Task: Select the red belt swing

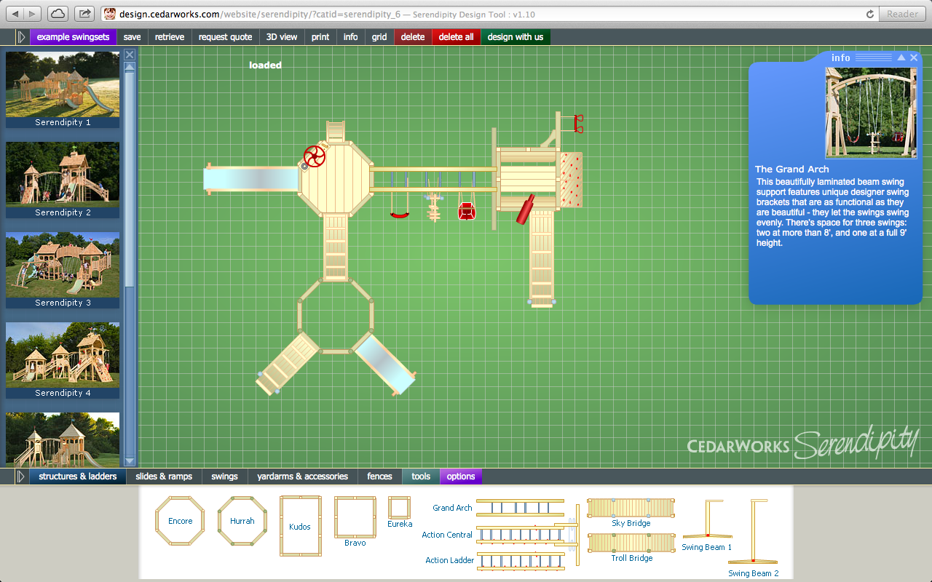Action: pyautogui.click(x=399, y=215)
